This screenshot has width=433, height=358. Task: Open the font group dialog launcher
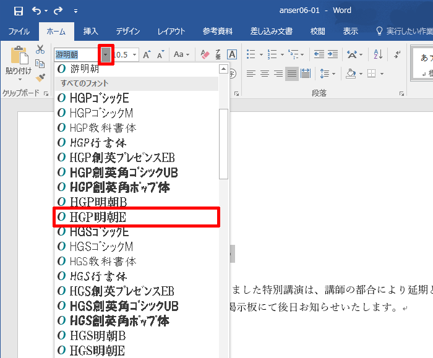[x=237, y=94]
